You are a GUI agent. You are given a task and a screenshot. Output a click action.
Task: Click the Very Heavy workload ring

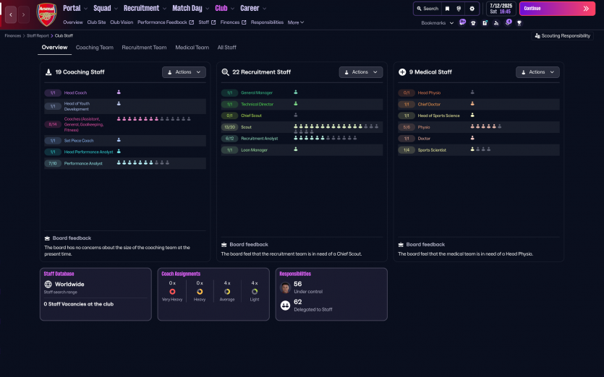click(172, 291)
